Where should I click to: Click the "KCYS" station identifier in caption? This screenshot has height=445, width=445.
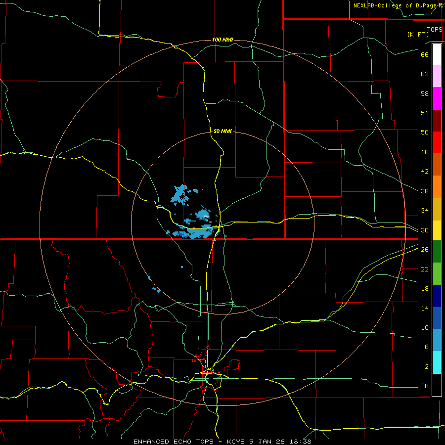click(237, 442)
